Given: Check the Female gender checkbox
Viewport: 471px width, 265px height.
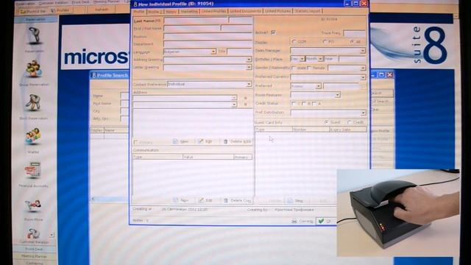Looking at the screenshot, I should coord(310,68).
